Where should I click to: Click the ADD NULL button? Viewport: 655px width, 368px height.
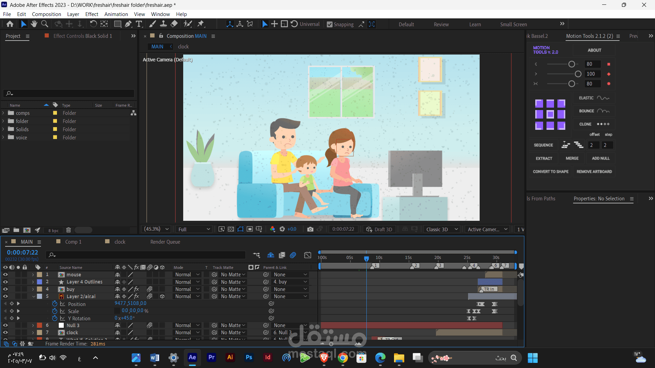pyautogui.click(x=600, y=158)
